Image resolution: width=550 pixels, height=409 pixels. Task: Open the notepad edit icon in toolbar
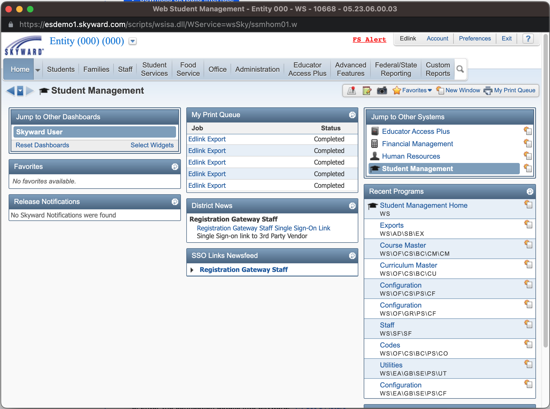coord(367,90)
